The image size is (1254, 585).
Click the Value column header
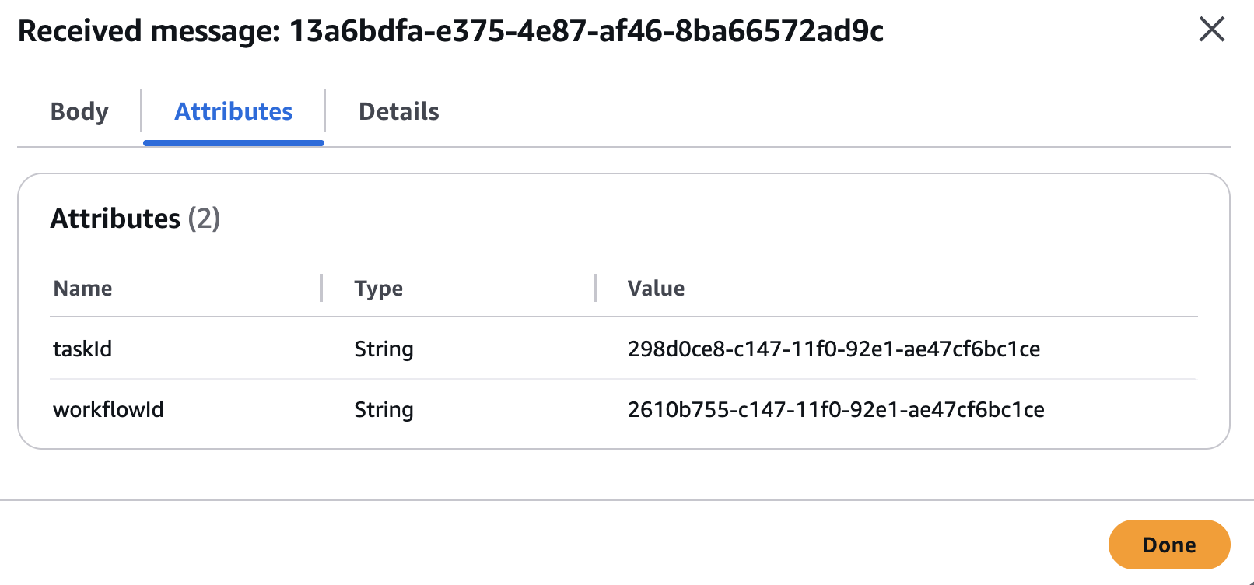point(656,288)
